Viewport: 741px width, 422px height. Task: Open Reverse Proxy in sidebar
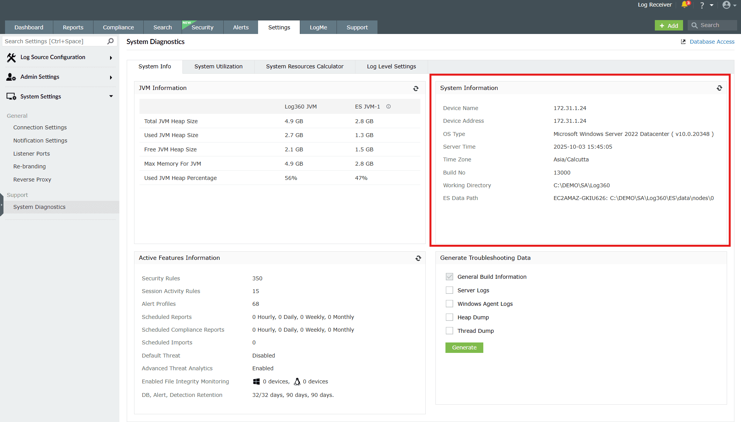pos(32,180)
